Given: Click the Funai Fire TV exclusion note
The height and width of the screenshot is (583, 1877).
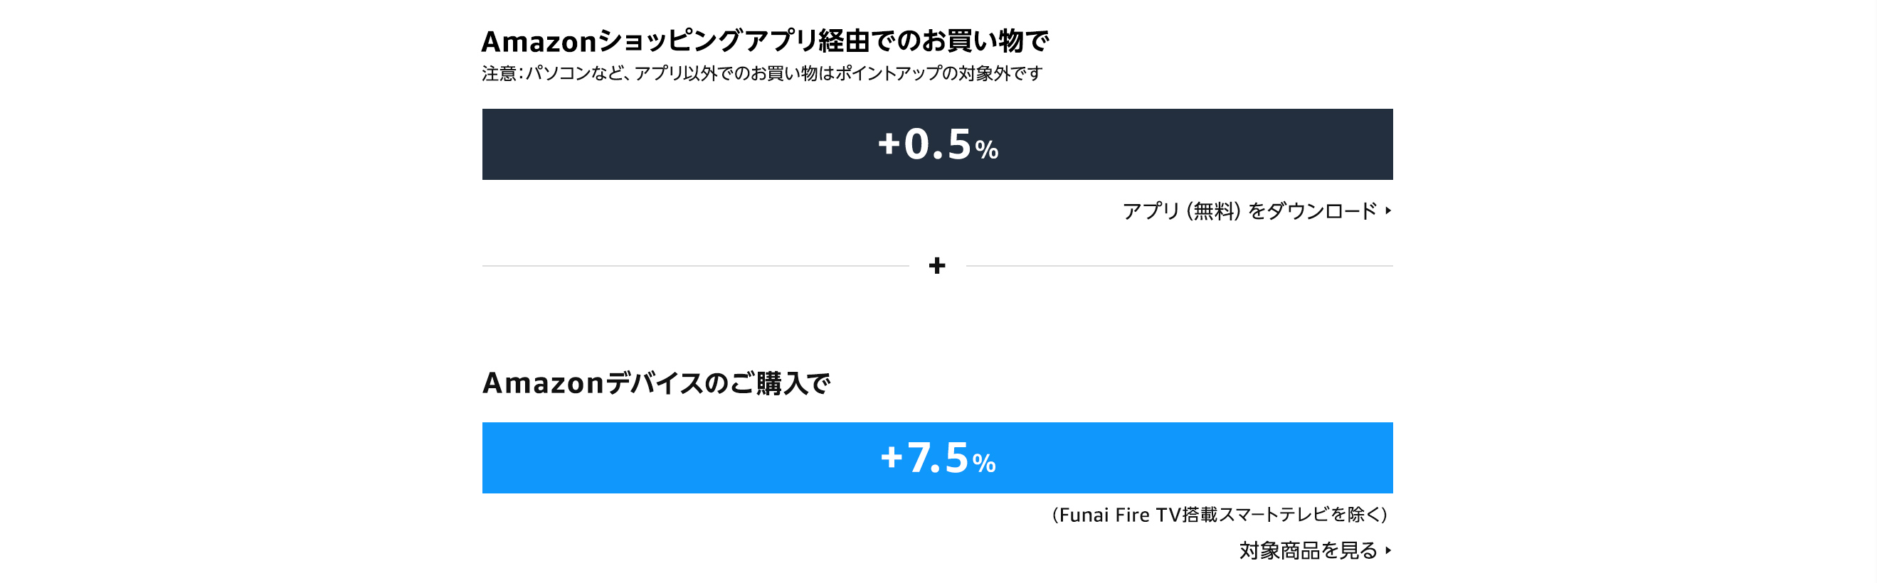Looking at the screenshot, I should coord(1219,515).
